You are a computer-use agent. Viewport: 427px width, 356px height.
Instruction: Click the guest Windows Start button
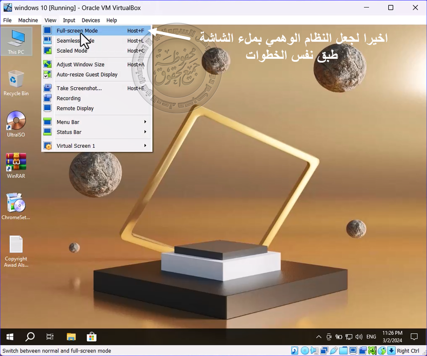(x=10, y=337)
